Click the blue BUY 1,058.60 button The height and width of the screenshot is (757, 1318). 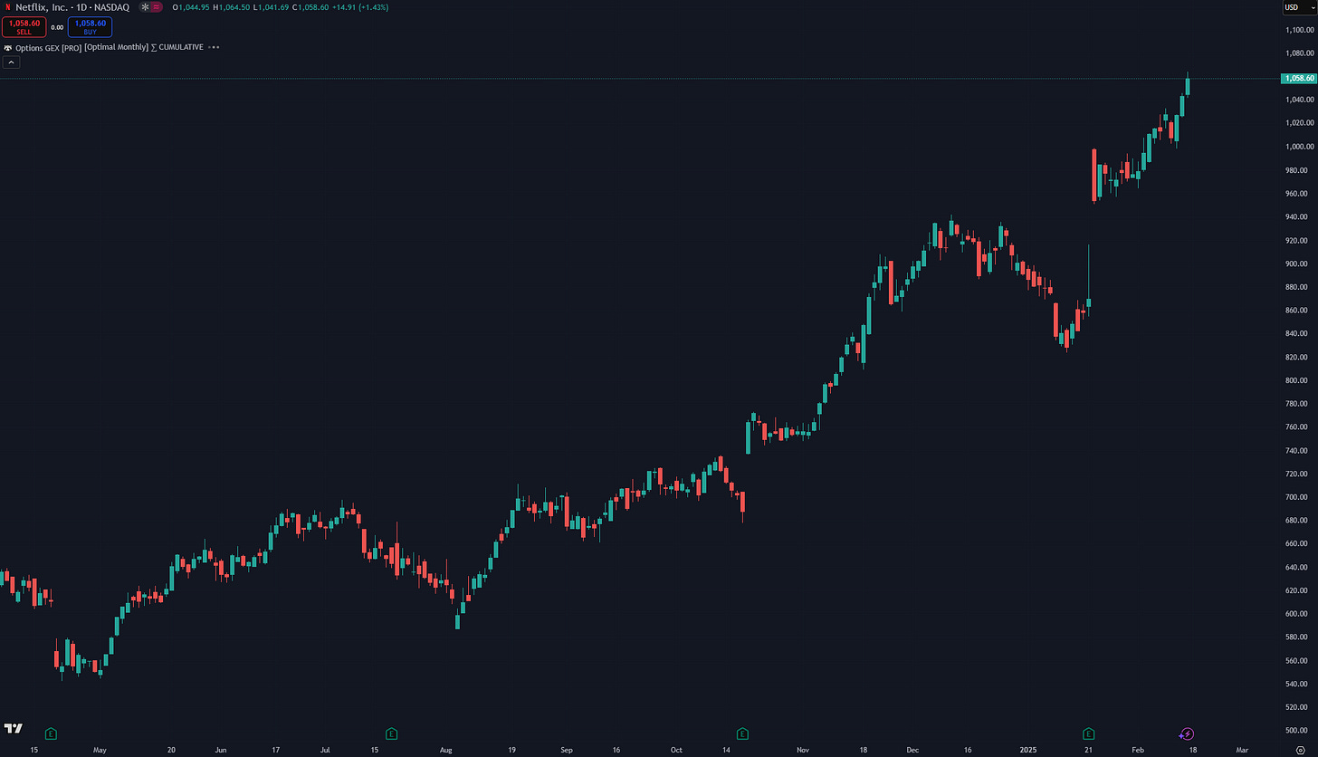(90, 27)
